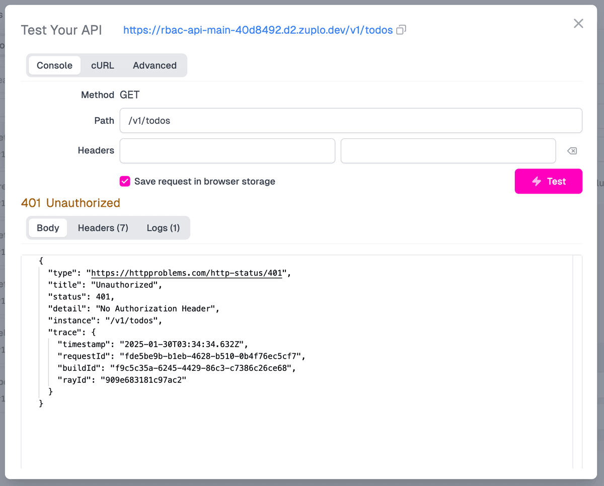Switch to the Console tab
The image size is (604, 486).
coord(54,65)
